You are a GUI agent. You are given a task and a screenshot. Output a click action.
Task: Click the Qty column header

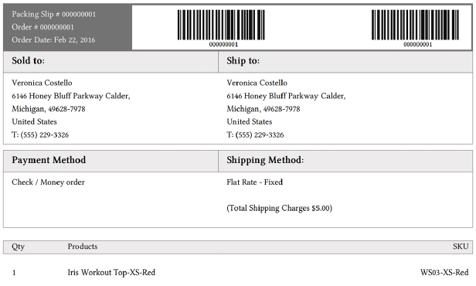tap(18, 247)
